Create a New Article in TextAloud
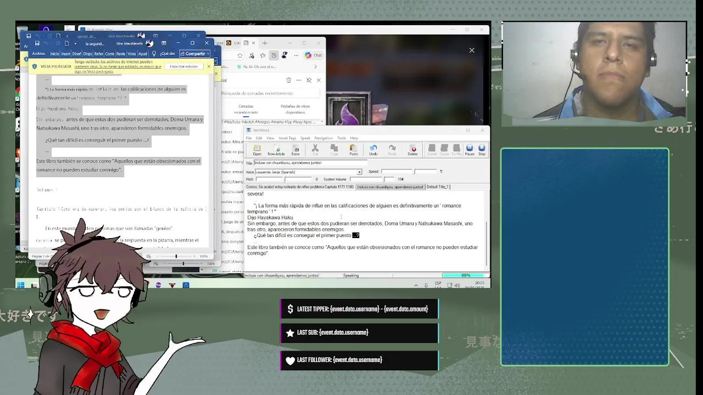 [x=276, y=150]
